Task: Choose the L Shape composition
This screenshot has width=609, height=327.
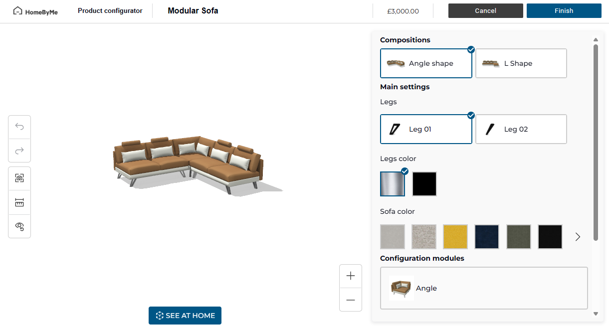Action: pos(521,63)
